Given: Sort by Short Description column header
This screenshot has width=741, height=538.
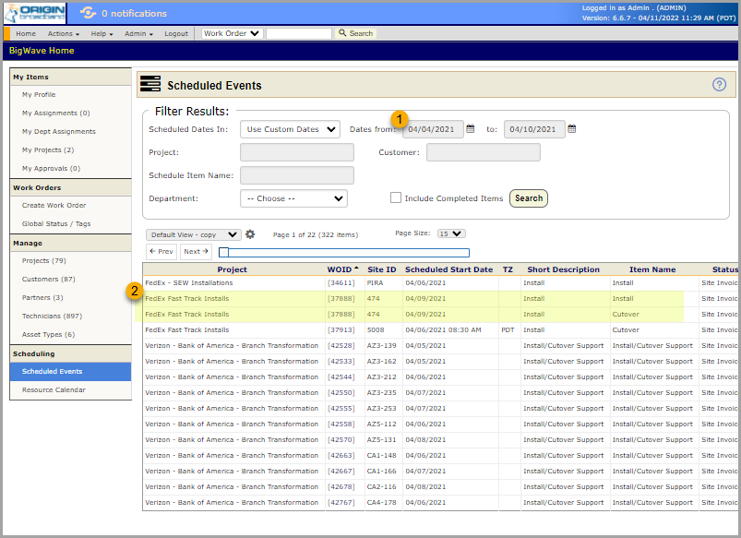Looking at the screenshot, I should coord(563,269).
